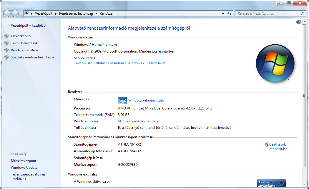Click the shield icon beside Rendszervédelem

pyautogui.click(x=6, y=50)
